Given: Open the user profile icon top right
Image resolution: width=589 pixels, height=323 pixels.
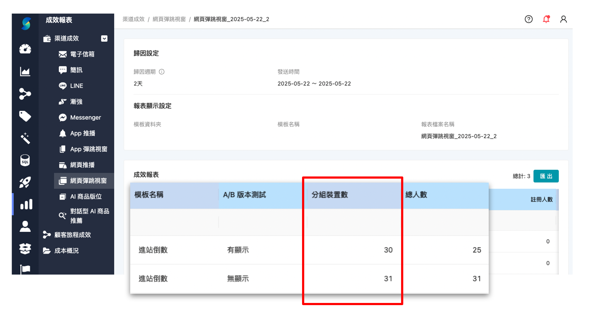Looking at the screenshot, I should (x=564, y=19).
